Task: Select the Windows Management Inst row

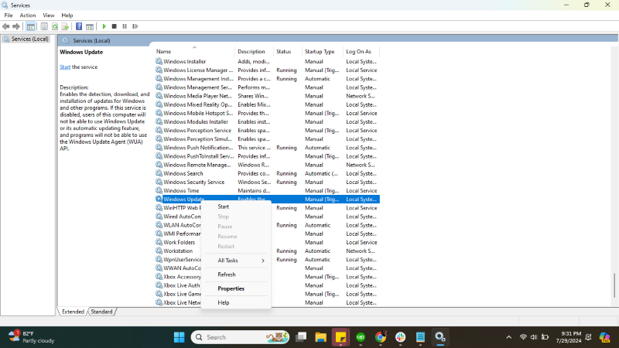Action: tap(267, 79)
